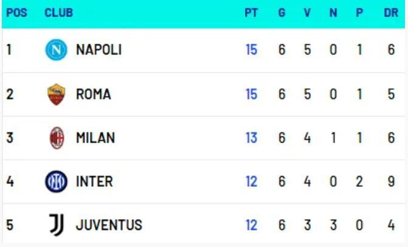Image resolution: width=408 pixels, height=247 pixels.
Task: Click Napoli's 15 points value
Action: [x=251, y=50]
